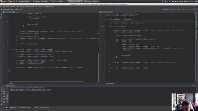Click the src folder breadcrumb
198x111 pixels.
point(12,9)
